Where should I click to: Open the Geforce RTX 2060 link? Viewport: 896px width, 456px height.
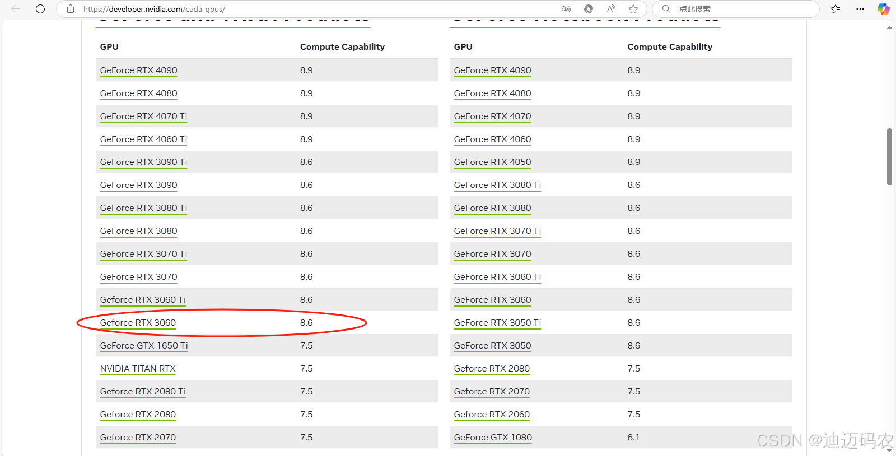492,415
